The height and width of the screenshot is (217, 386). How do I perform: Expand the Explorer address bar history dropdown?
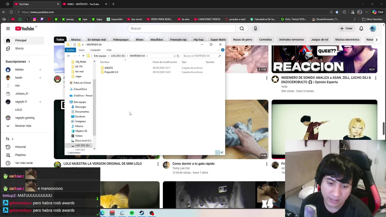pos(174,56)
